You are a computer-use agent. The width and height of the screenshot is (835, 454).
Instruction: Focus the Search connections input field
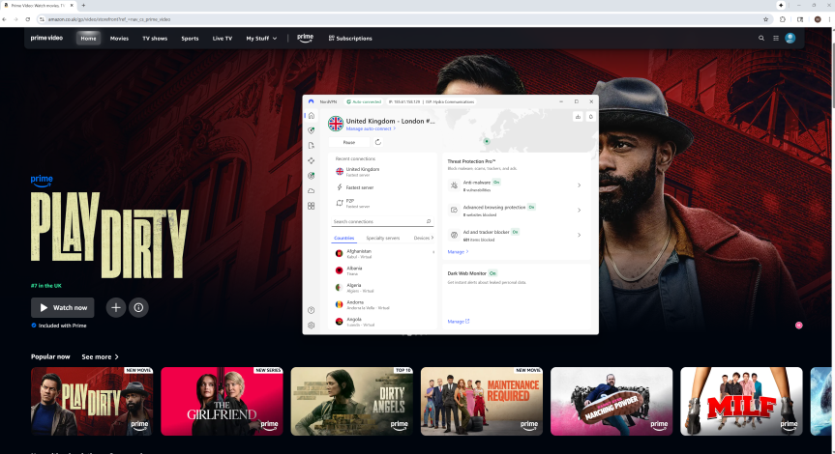click(x=381, y=221)
